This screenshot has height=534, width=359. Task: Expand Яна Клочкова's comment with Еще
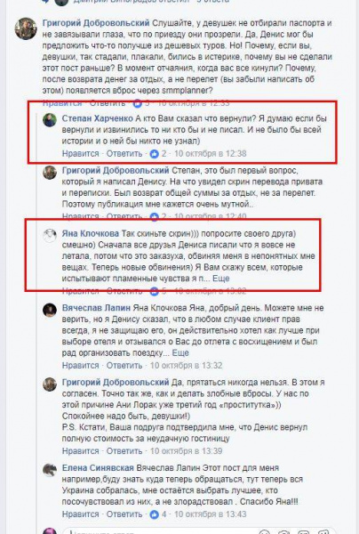(221, 279)
